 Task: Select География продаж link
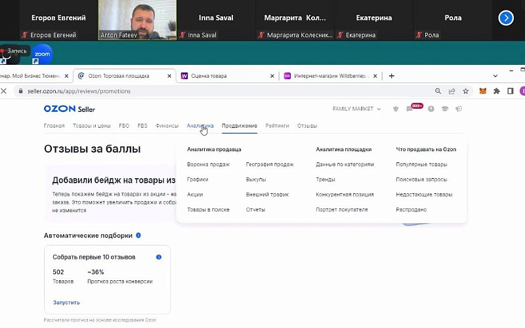point(270,164)
